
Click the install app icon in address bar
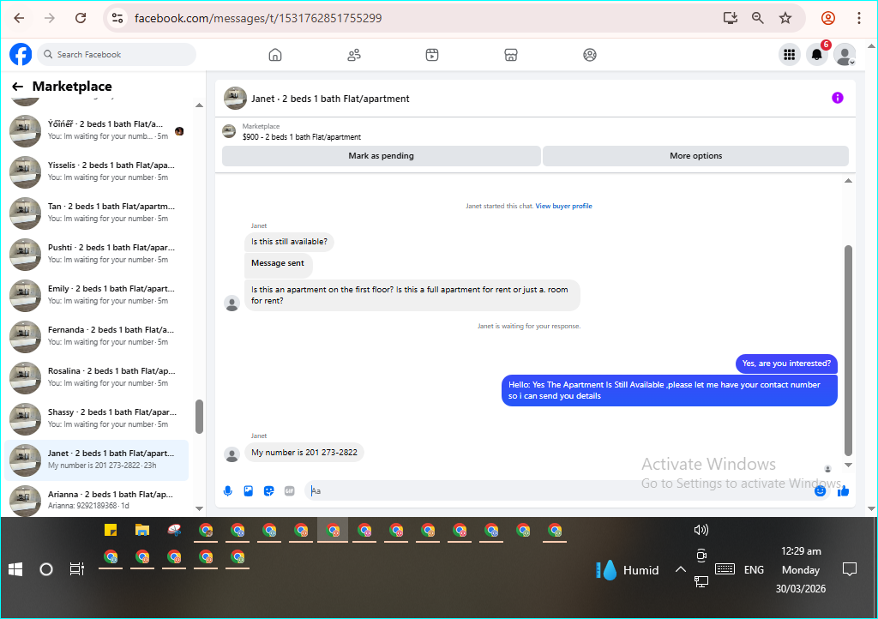coord(730,18)
